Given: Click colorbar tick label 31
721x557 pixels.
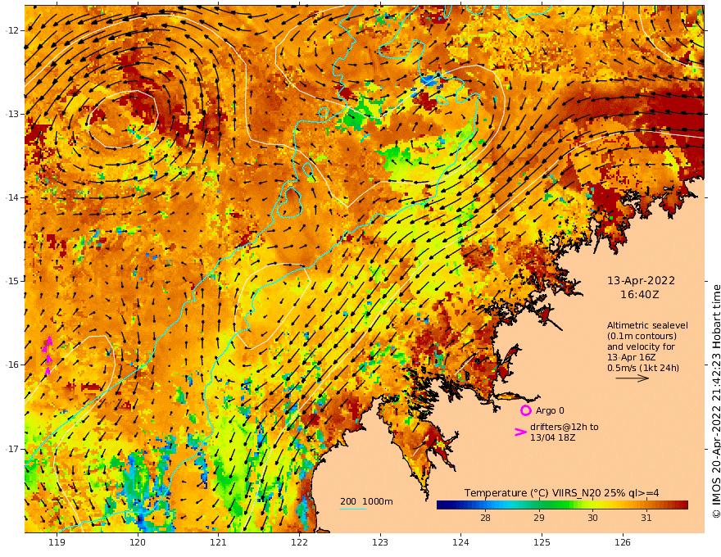Looking at the screenshot, I should pos(646,518).
